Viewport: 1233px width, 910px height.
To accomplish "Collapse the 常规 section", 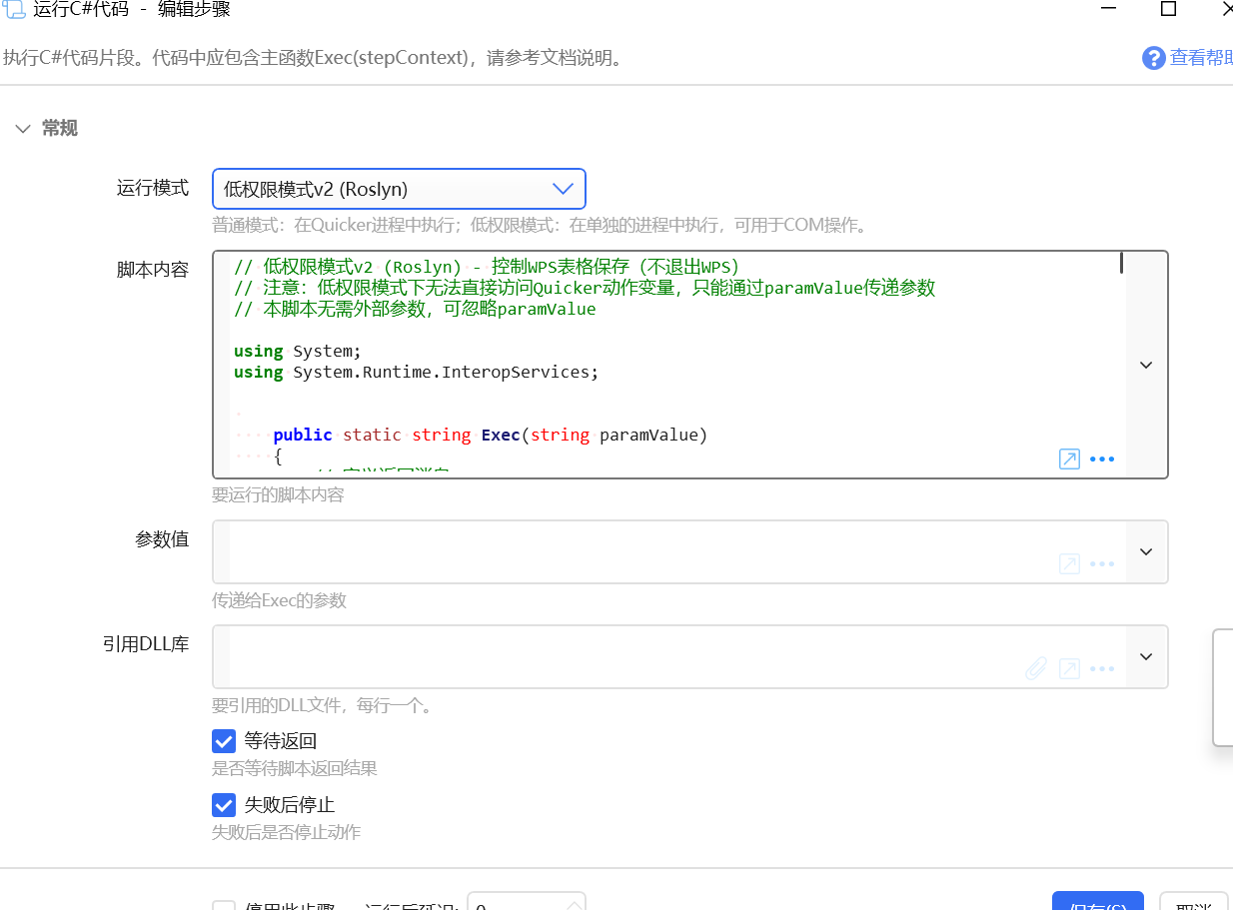I will [x=23, y=129].
